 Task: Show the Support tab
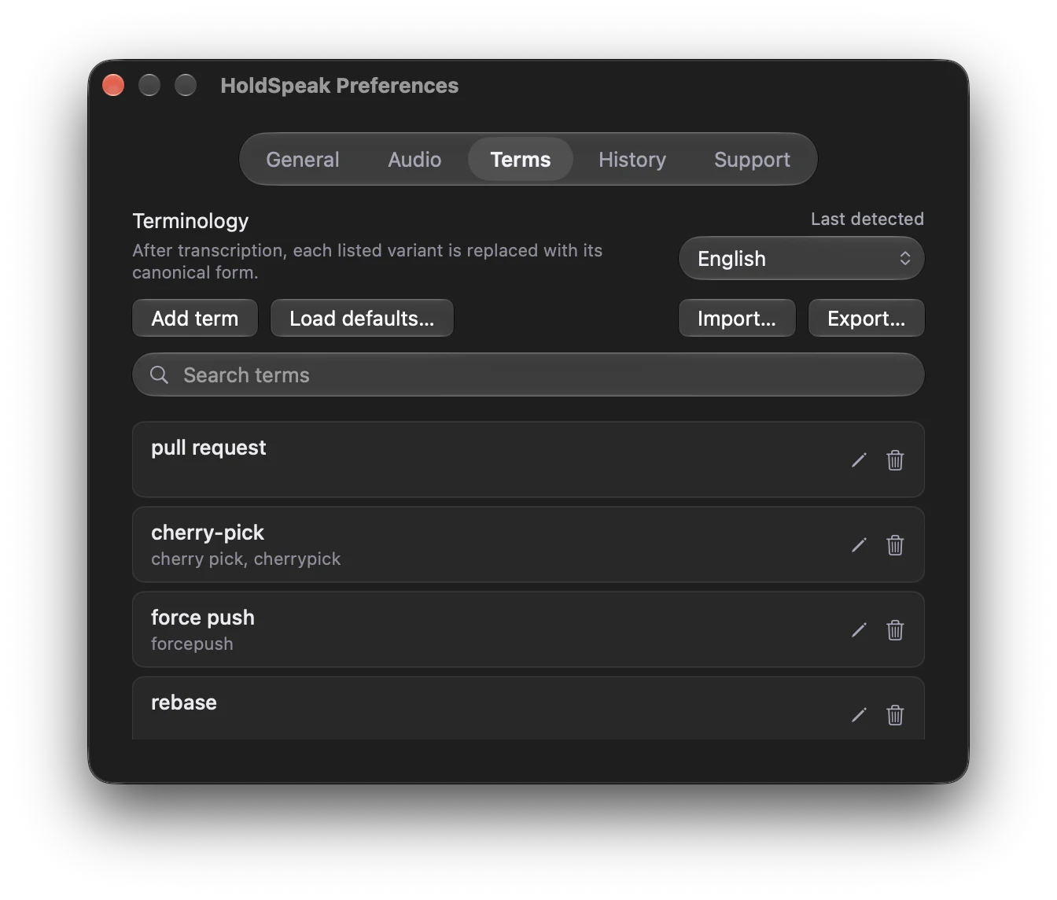pyautogui.click(x=752, y=160)
